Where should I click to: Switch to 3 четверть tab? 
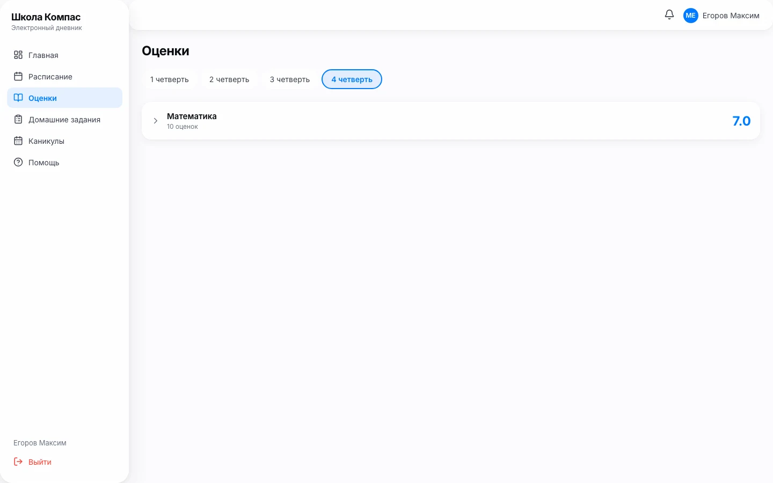[290, 79]
